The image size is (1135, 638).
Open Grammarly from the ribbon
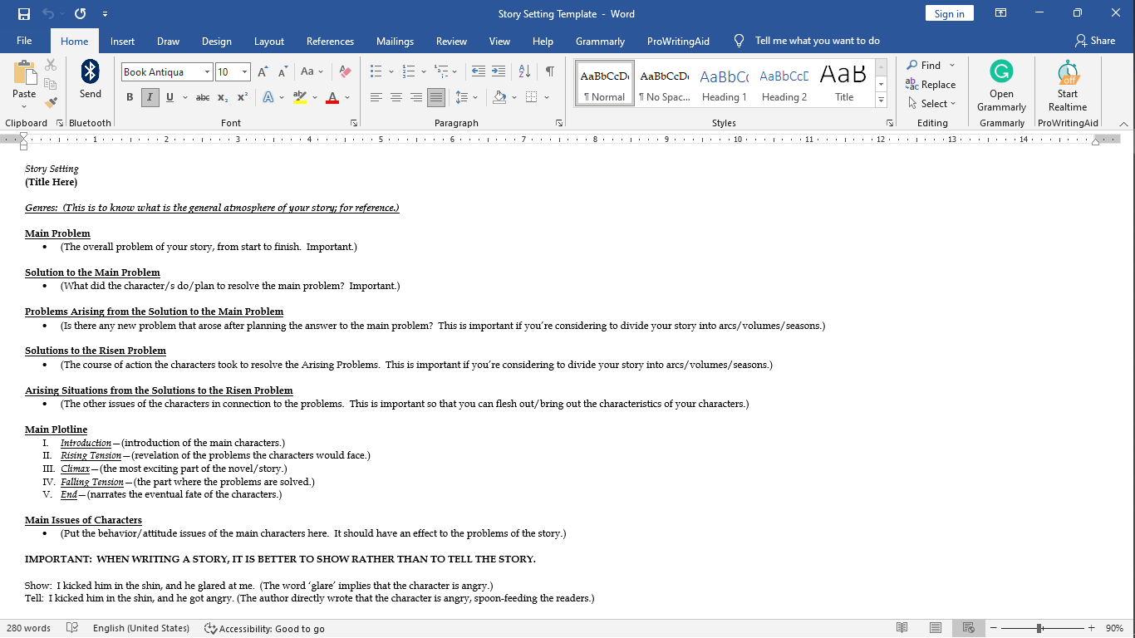pos(1001,86)
